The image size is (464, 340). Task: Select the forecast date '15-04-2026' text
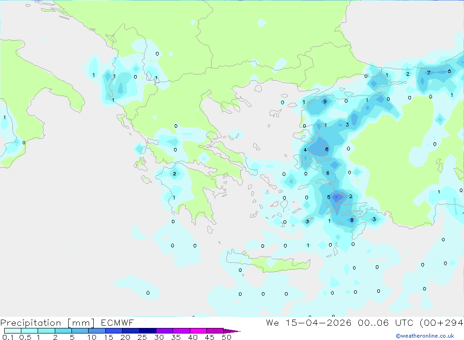318,323
